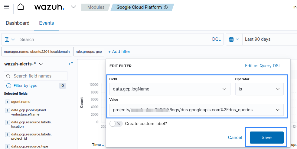Switch the DQL query language
Viewport: 297px width, 149px height.
pos(216,39)
